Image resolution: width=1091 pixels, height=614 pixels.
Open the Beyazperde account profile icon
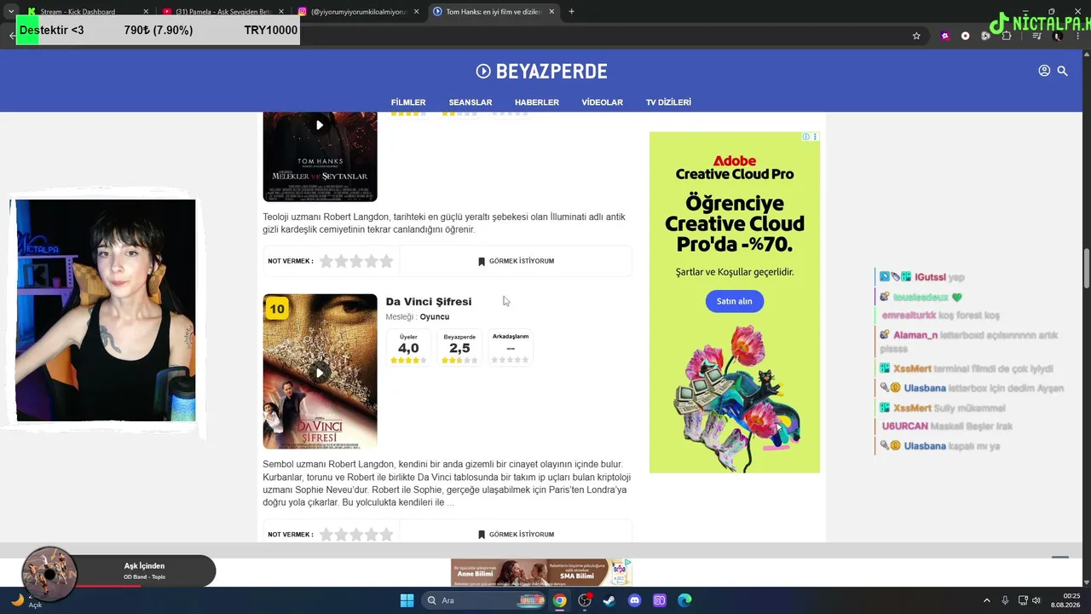point(1044,71)
